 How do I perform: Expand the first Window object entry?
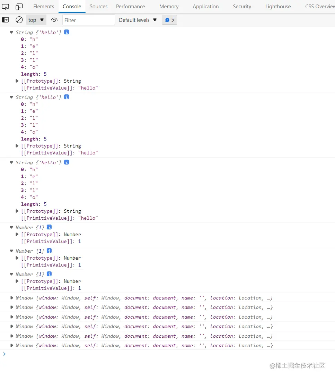pos(11,298)
